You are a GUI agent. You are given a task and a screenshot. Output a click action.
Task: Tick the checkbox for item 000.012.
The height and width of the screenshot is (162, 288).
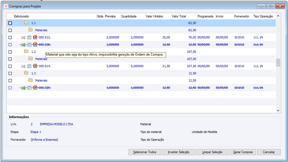[10, 37]
